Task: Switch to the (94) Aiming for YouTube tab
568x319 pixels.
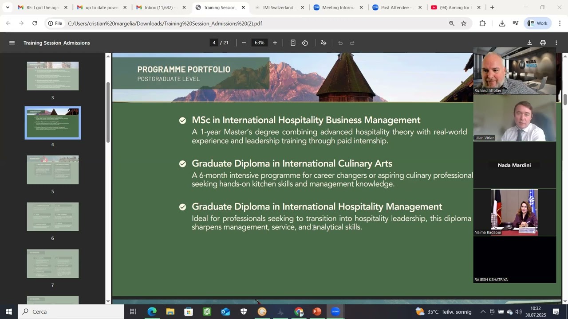Action: (x=454, y=8)
